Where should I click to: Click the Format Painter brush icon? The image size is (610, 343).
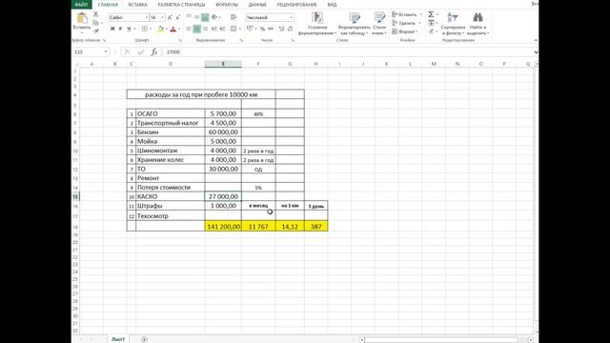click(x=95, y=30)
